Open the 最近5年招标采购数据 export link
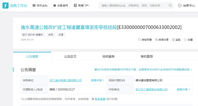 [143, 69]
